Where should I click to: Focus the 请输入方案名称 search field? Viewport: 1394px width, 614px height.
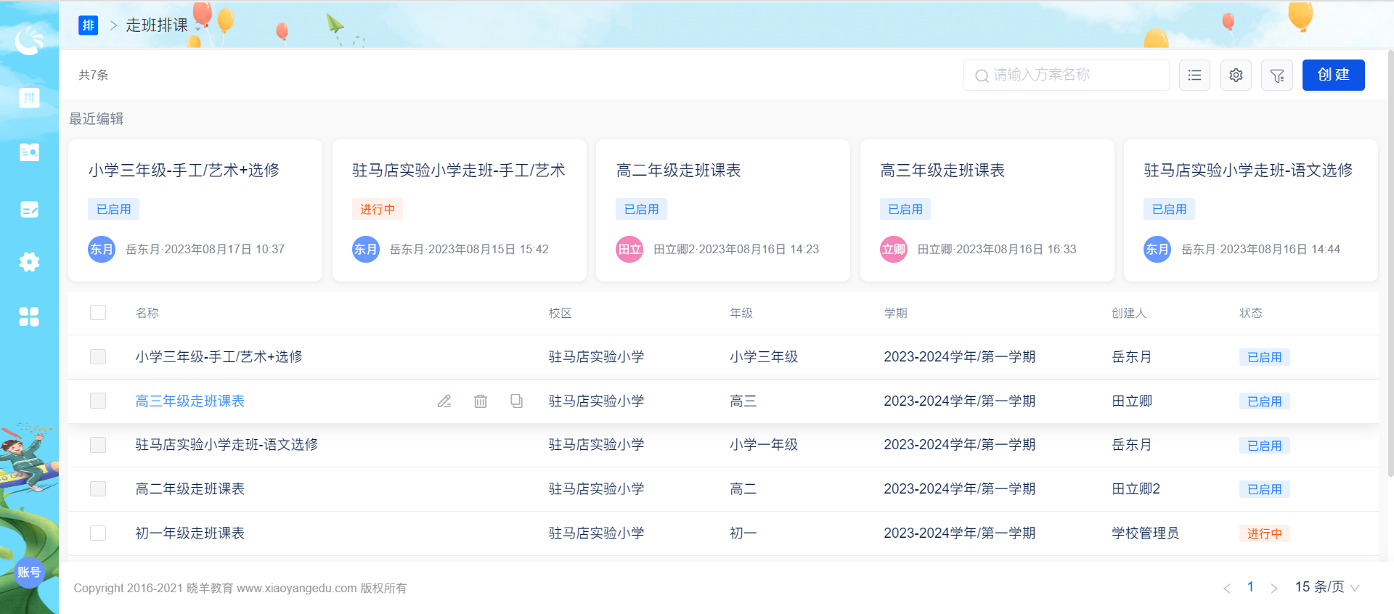[1066, 75]
